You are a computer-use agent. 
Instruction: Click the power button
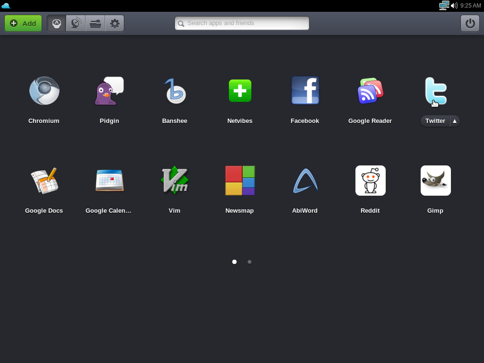(470, 24)
